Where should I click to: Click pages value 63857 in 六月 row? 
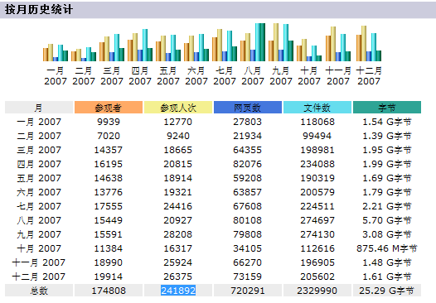click(x=248, y=192)
